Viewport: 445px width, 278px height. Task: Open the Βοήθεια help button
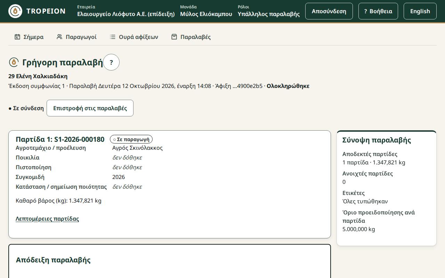pos(378,11)
